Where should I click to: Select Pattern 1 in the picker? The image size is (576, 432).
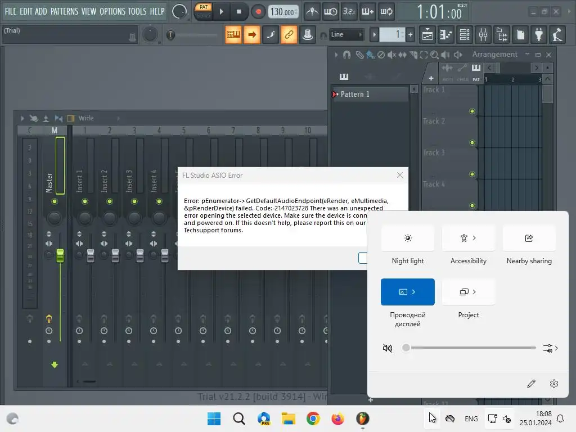pos(370,94)
